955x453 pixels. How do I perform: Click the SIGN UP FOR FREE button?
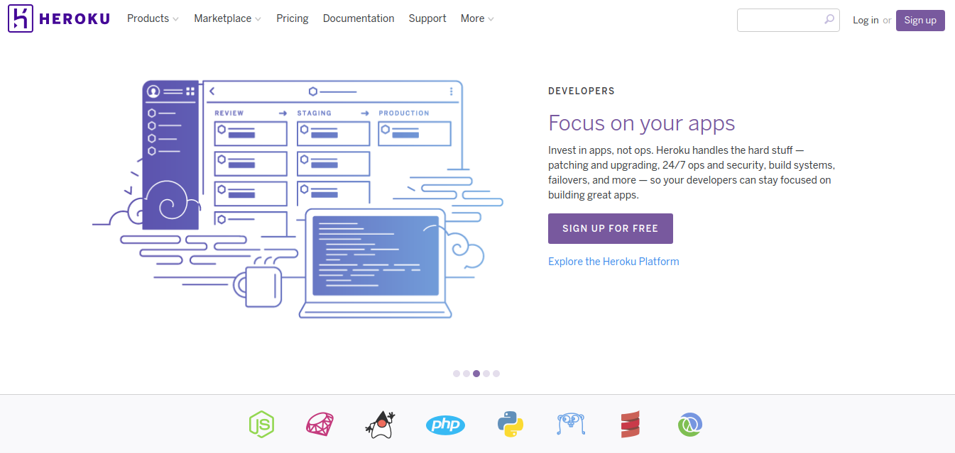pos(611,228)
